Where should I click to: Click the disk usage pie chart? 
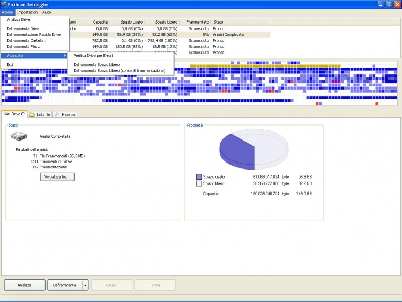pos(254,149)
